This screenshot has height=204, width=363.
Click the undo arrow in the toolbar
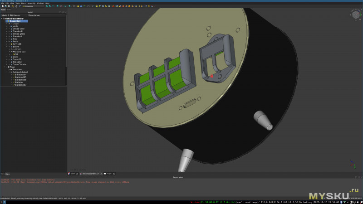coord(13,6)
